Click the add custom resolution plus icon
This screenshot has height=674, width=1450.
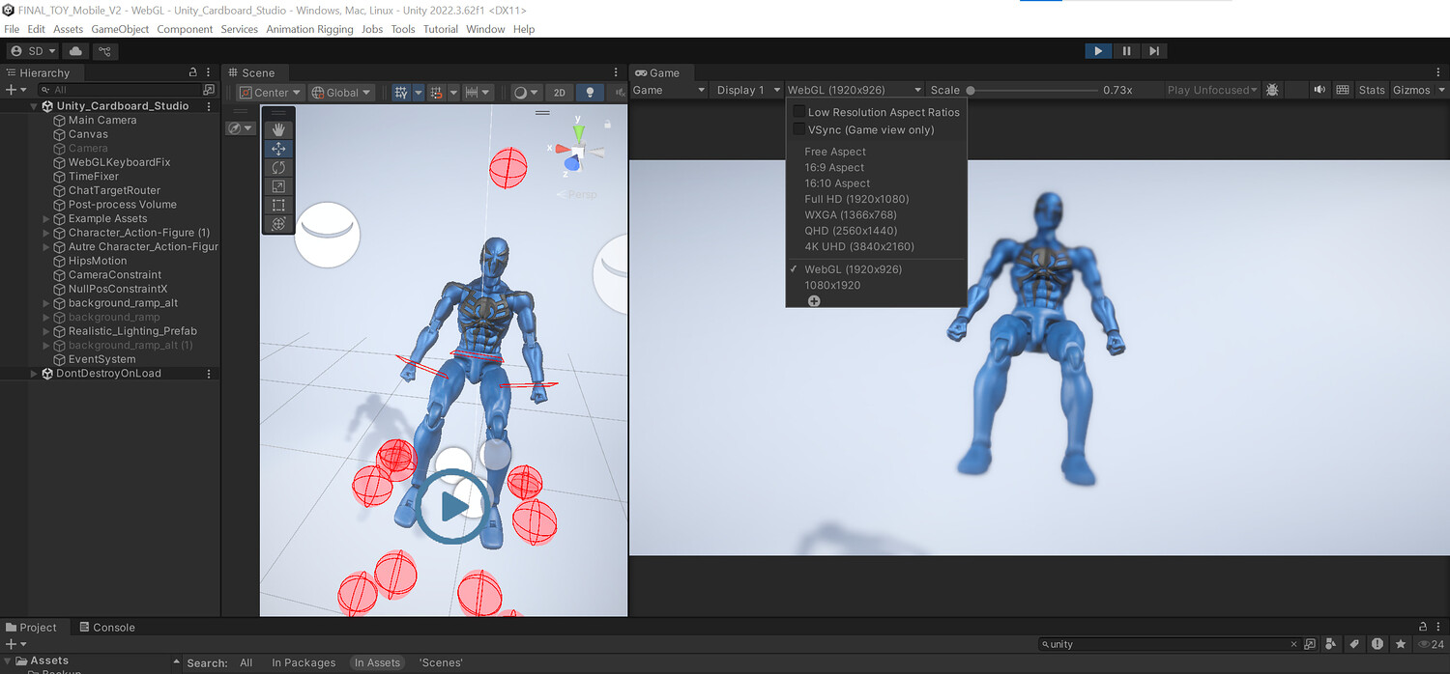[814, 301]
